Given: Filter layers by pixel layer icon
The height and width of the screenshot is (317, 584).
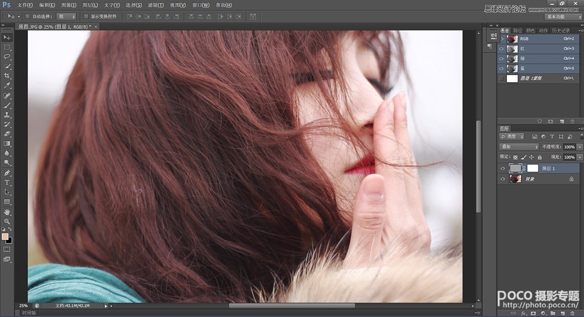Looking at the screenshot, I should click(534, 137).
